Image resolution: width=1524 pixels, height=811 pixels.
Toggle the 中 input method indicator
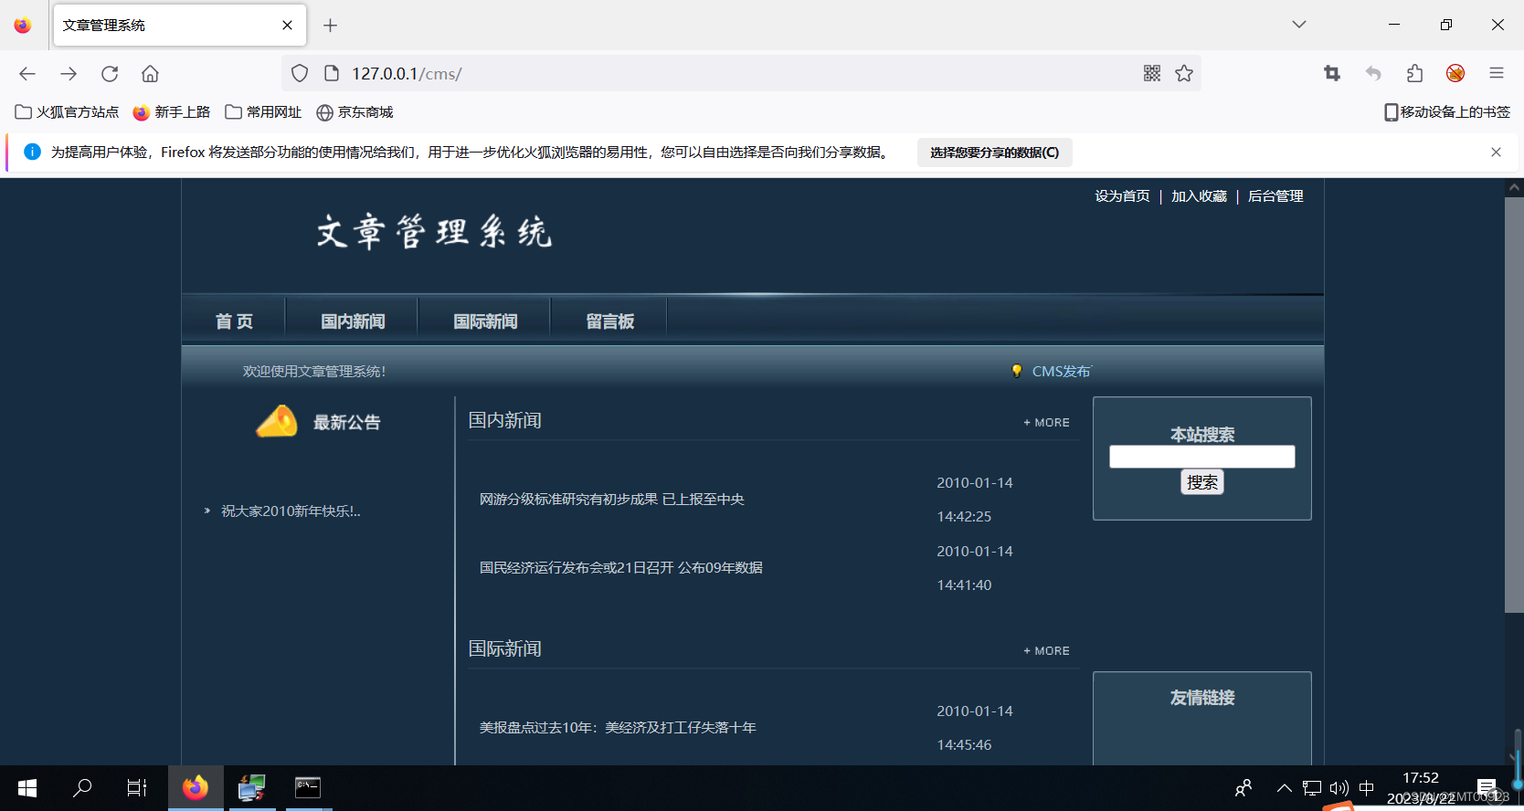click(1367, 788)
